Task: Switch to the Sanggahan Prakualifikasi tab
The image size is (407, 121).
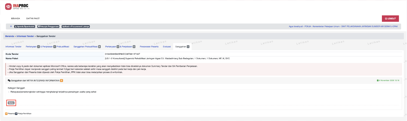Action: 87,47
